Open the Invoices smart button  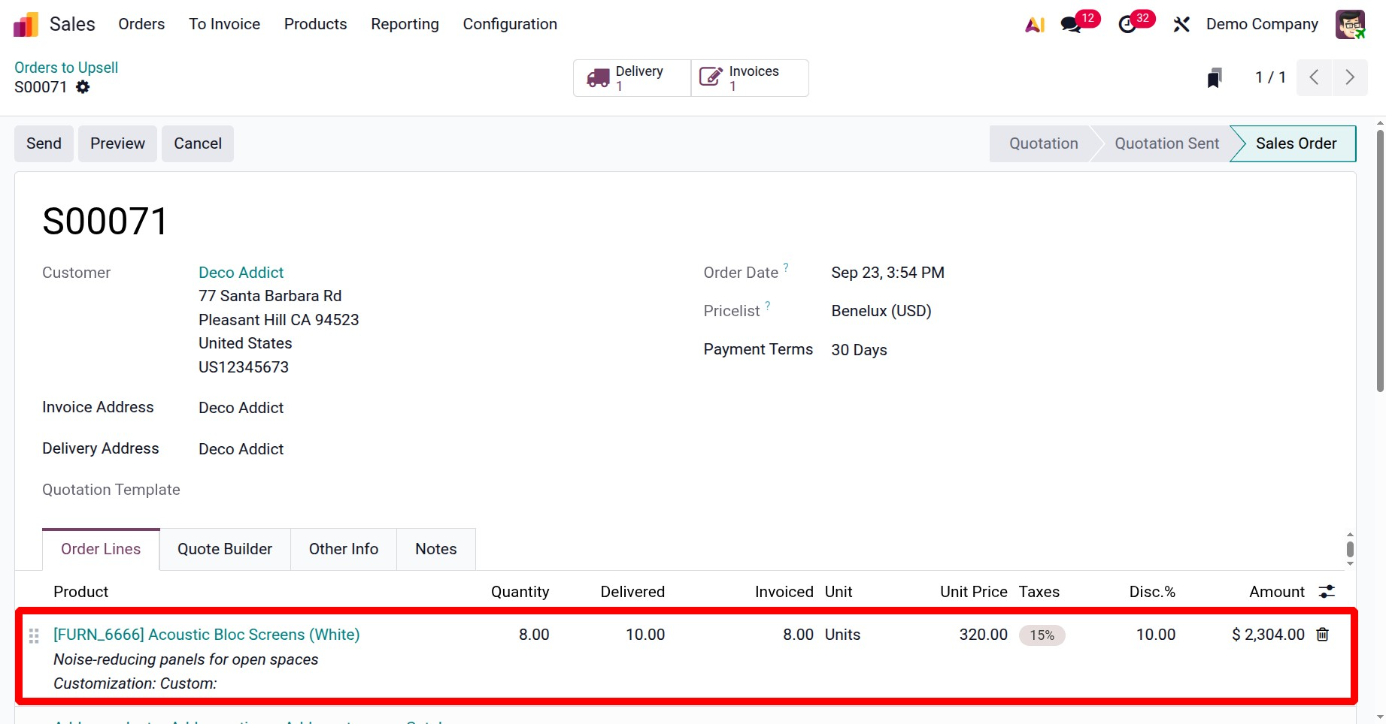pos(750,78)
